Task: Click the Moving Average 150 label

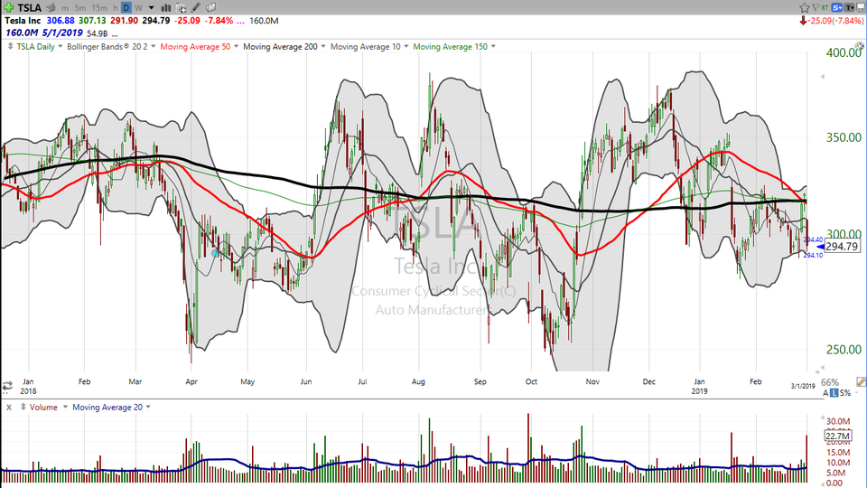Action: coord(451,46)
